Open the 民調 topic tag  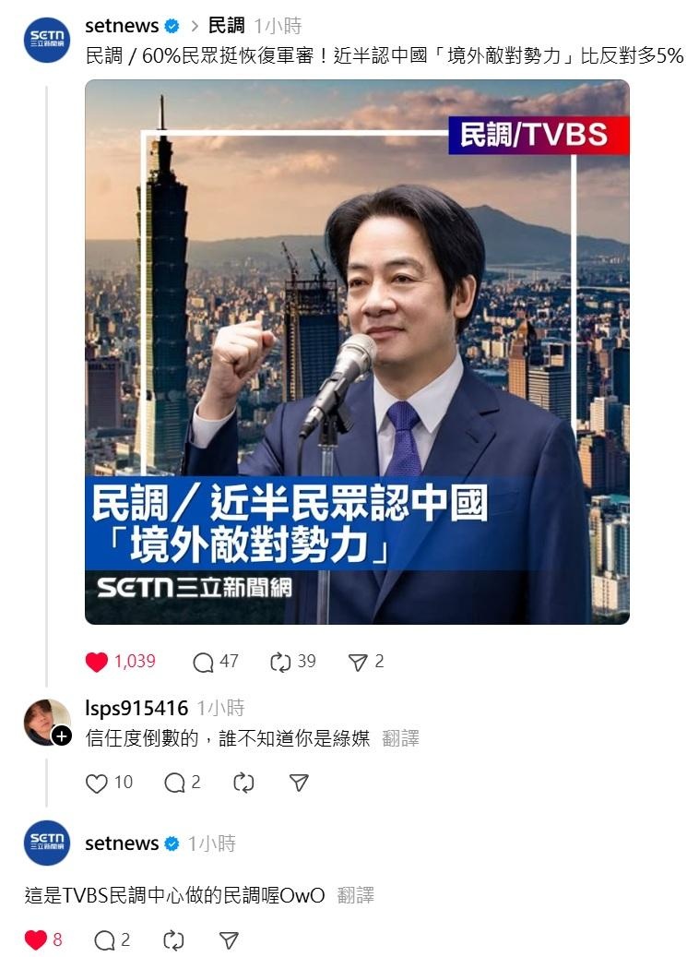[226, 26]
